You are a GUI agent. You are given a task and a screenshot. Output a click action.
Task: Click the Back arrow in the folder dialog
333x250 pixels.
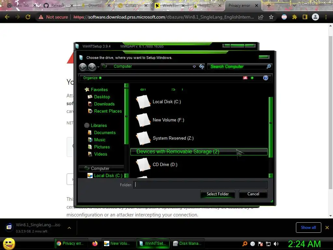click(83, 67)
